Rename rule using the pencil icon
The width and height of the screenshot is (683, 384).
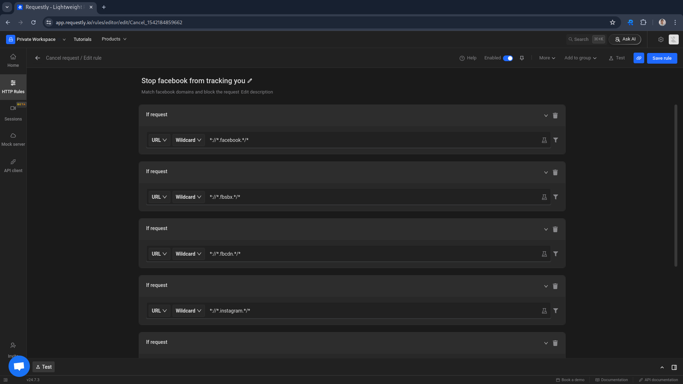[x=250, y=81]
